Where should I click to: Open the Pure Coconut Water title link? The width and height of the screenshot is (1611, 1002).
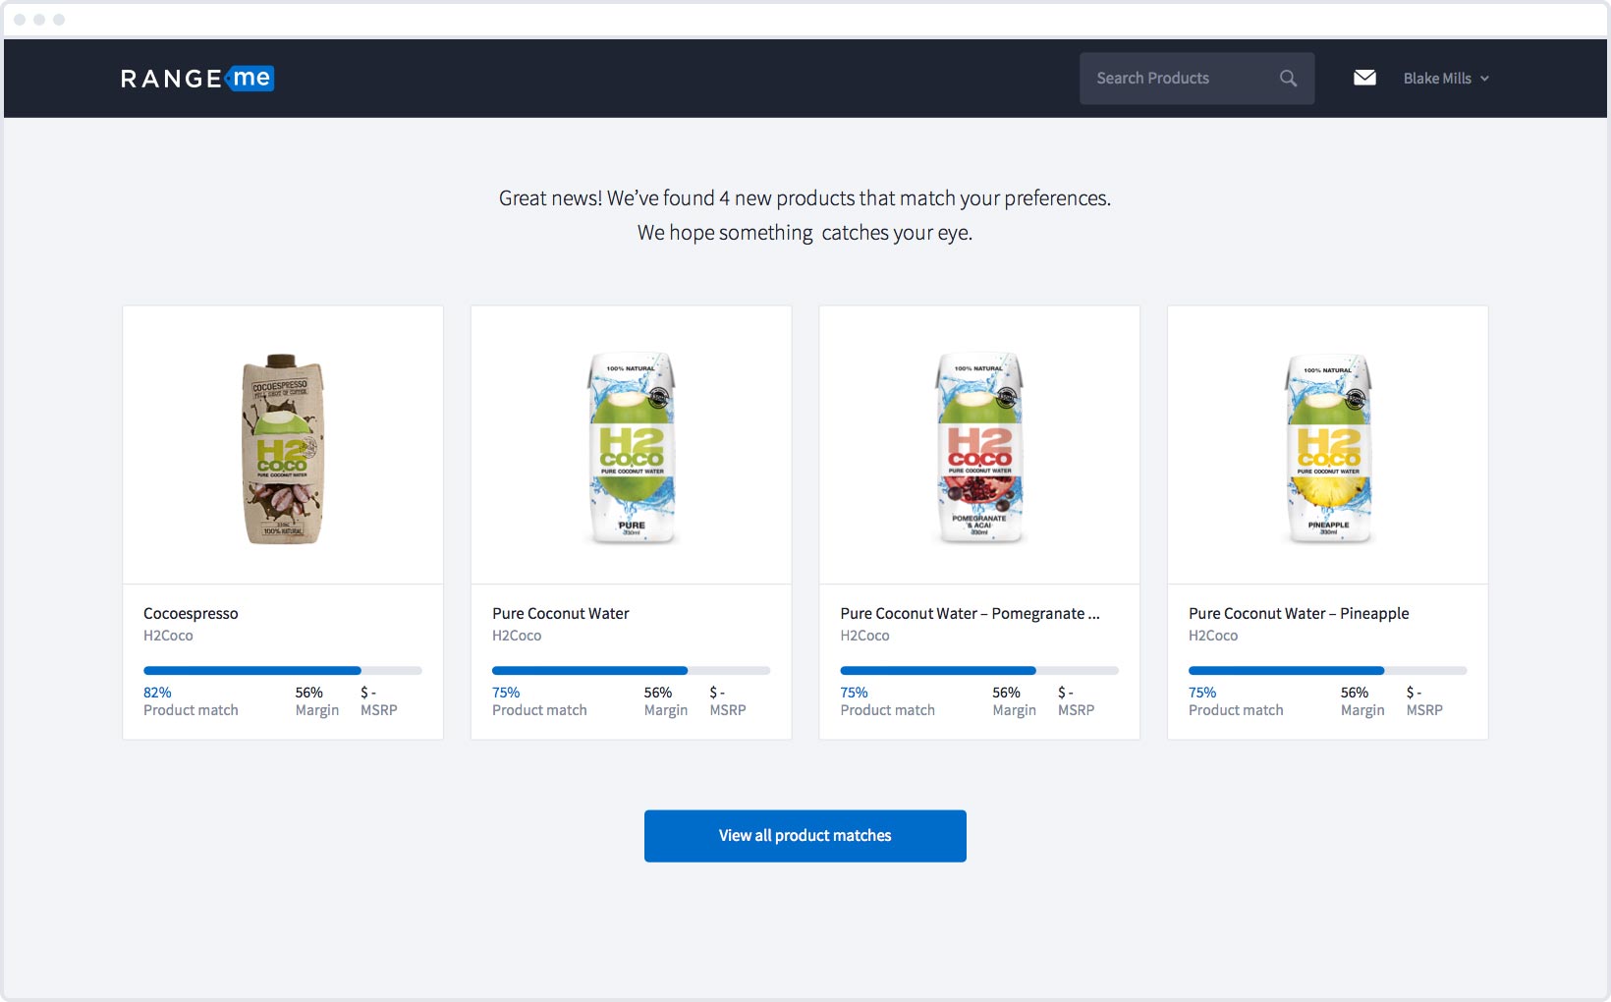point(560,614)
